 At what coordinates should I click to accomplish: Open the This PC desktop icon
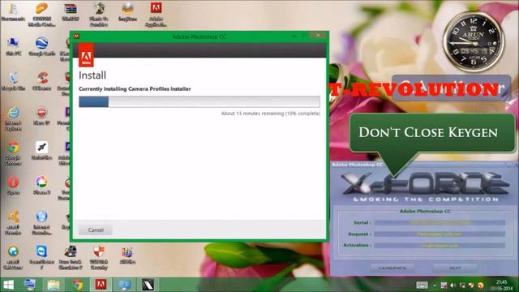click(13, 46)
